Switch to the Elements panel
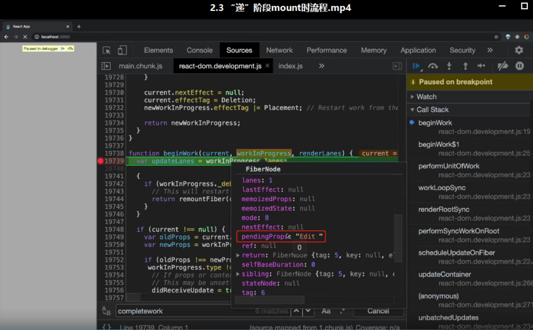533x330 pixels. pyautogui.click(x=159, y=50)
